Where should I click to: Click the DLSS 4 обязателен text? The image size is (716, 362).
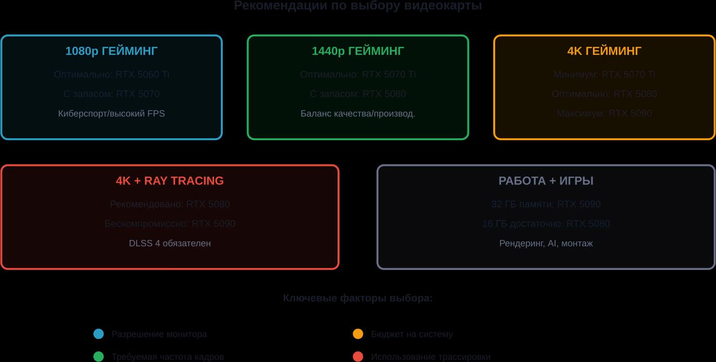click(x=170, y=243)
